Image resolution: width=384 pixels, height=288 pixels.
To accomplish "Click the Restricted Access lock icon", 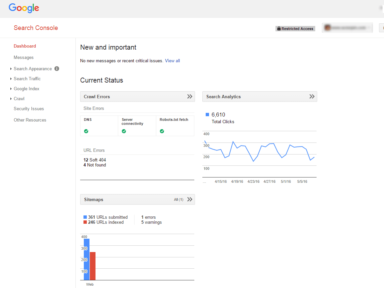I will (x=279, y=29).
